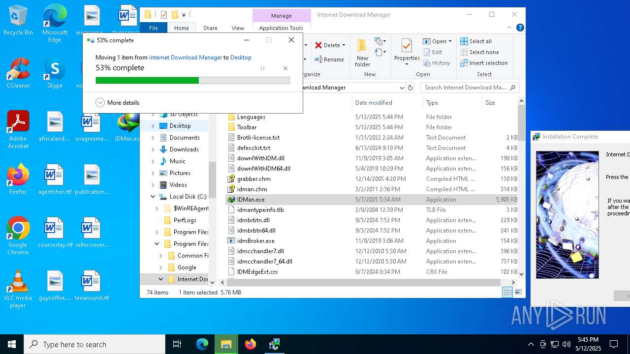630x354 pixels.
Task: Select africaland image file on desktop
Action: 55,127
